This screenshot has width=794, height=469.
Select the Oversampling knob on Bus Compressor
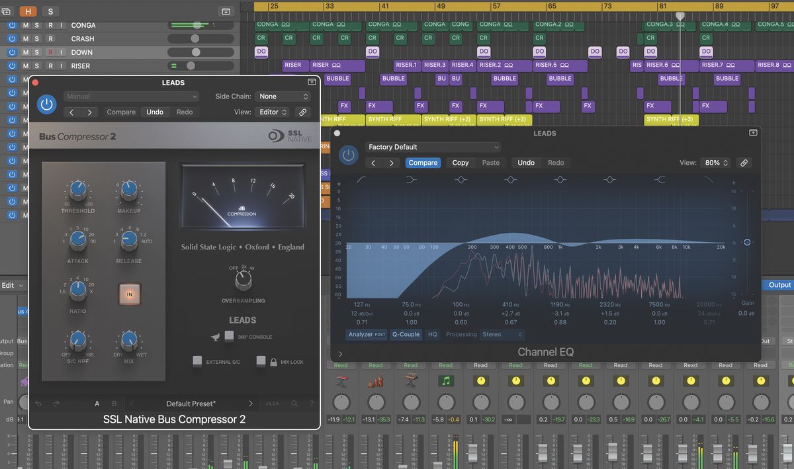pos(243,279)
